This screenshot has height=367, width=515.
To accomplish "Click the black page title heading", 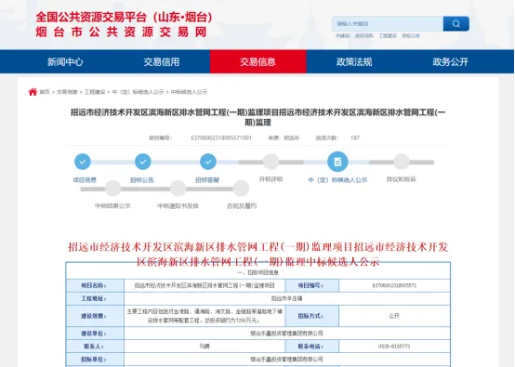I will click(257, 117).
